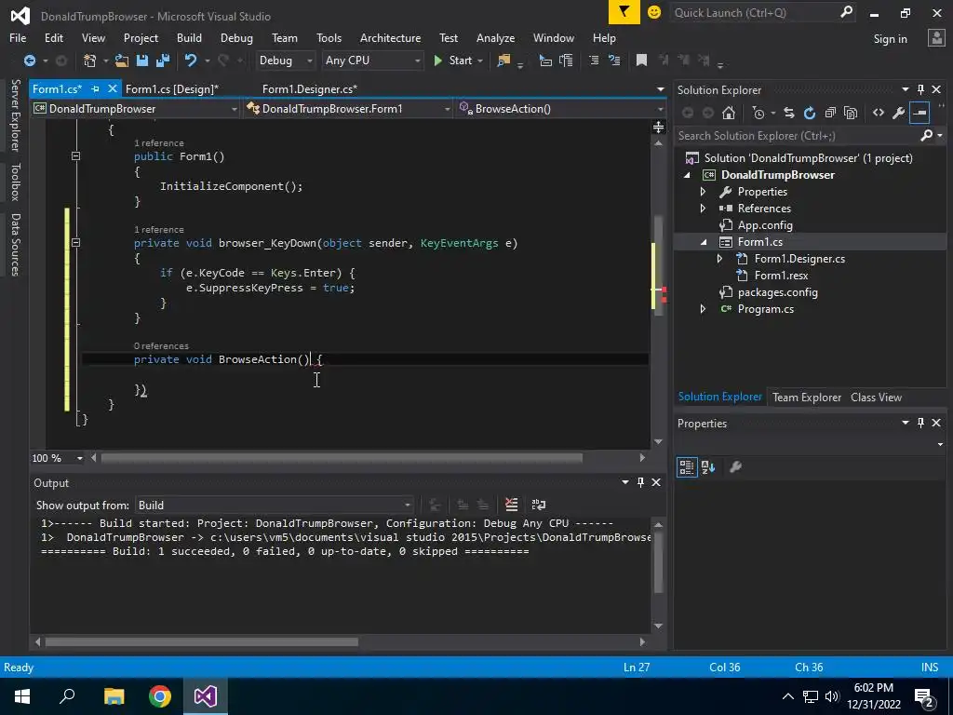Open the Any CPU platform dropdown

372,61
